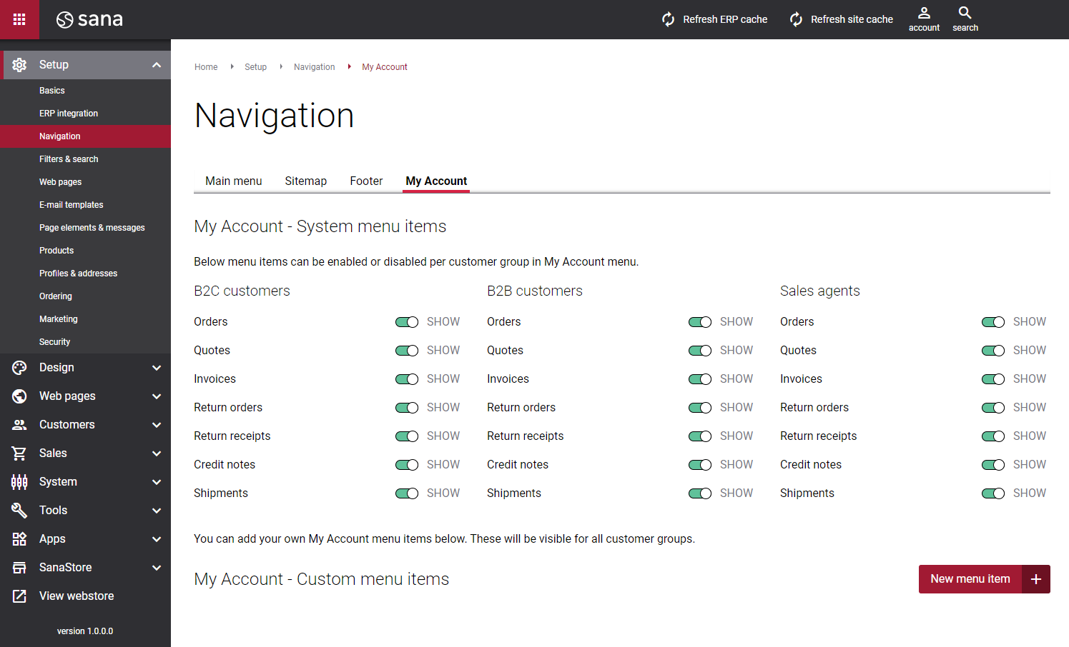Screen dimensions: 1069x647
Task: Click the View webstore link
Action: (x=77, y=596)
